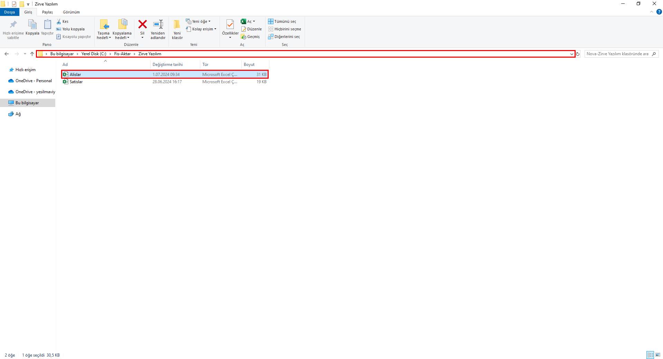Screen dimensions: 663x359
Task: Click Yolu kopyala button
Action: tap(71, 29)
